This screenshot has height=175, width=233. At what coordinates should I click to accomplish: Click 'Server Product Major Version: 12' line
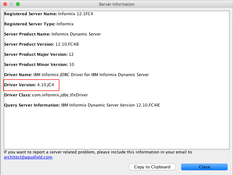coord(39,55)
